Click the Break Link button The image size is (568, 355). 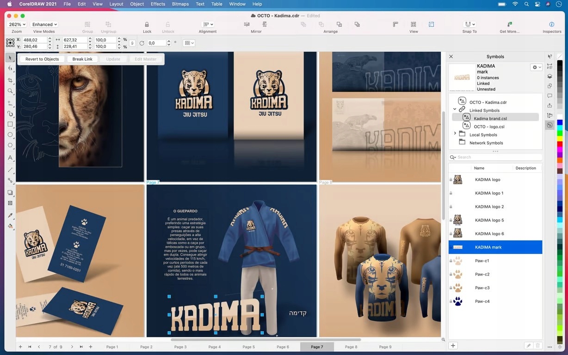82,59
